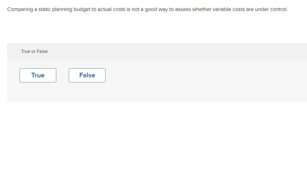
Task: Select False to mark the statement incorrect
Action: coord(87,75)
